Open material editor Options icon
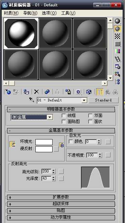Viewport: 125px width, 223px height. [x=118, y=67]
